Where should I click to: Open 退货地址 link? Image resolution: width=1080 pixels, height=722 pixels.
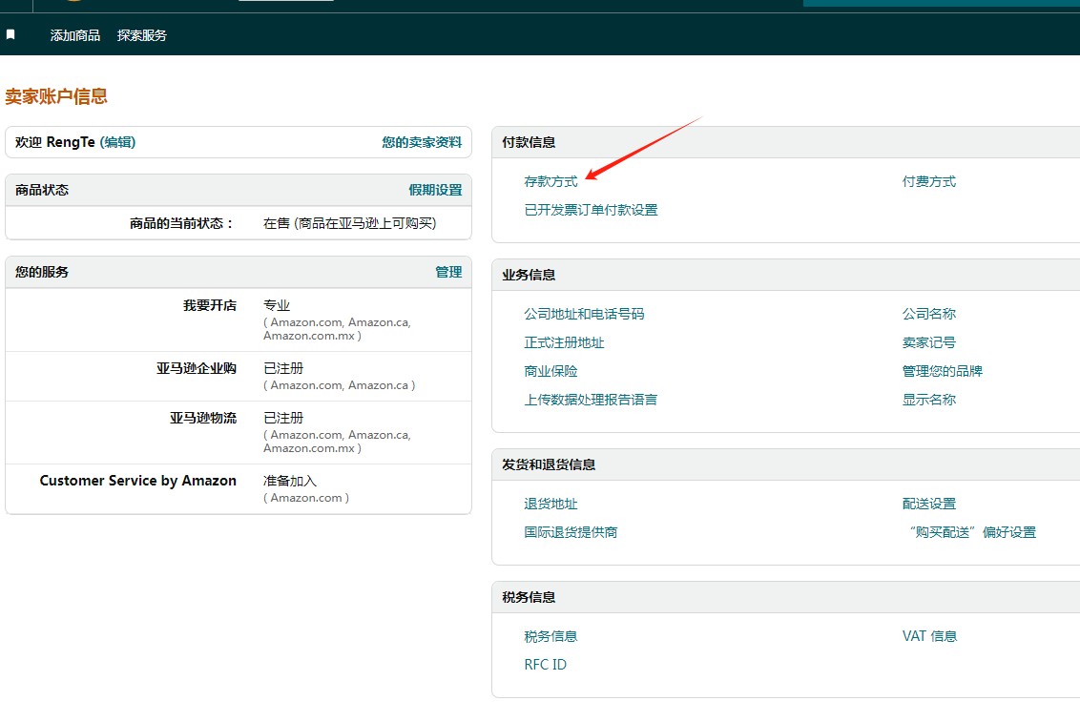click(x=550, y=504)
